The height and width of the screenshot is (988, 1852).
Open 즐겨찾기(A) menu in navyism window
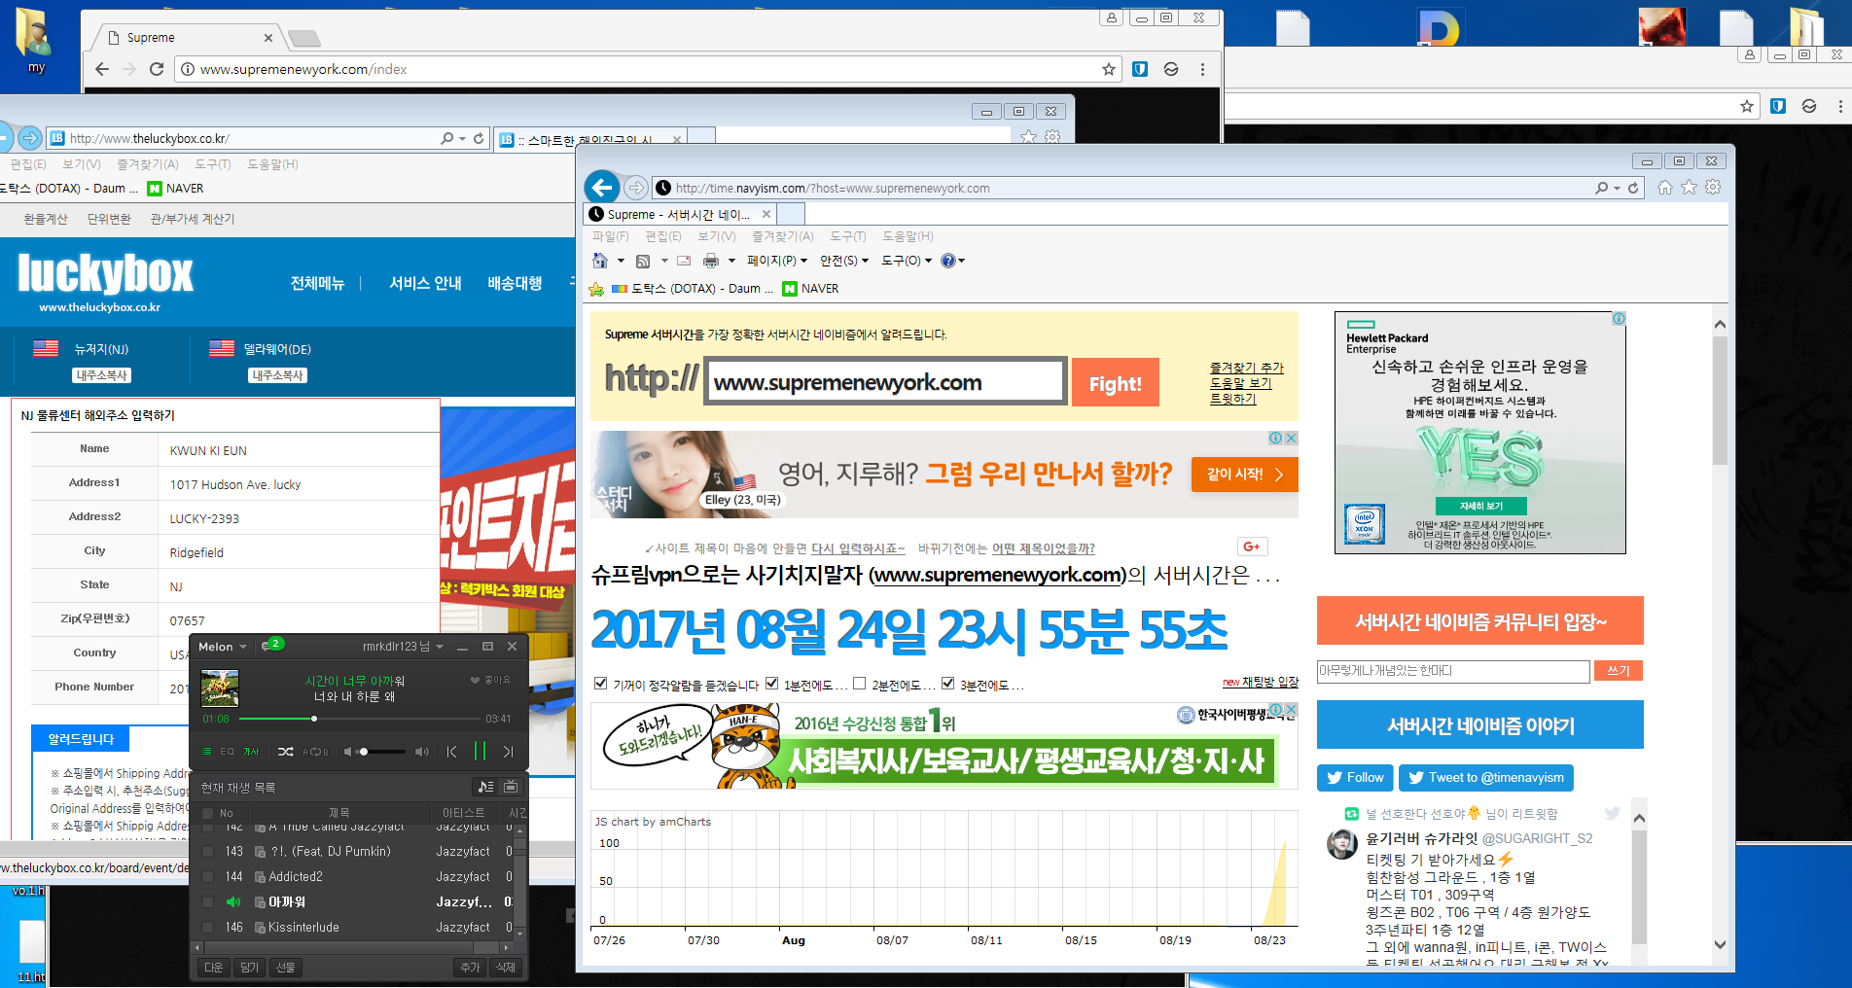(782, 236)
